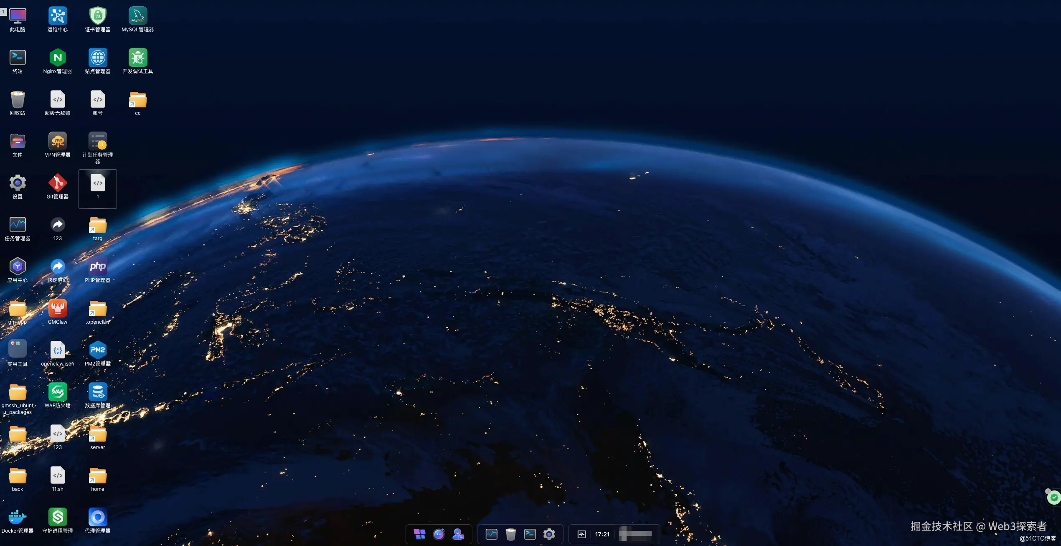Screen dimensions: 1061x546
Task: Open the Nginx管理器 desktop icon
Action: tap(58, 58)
